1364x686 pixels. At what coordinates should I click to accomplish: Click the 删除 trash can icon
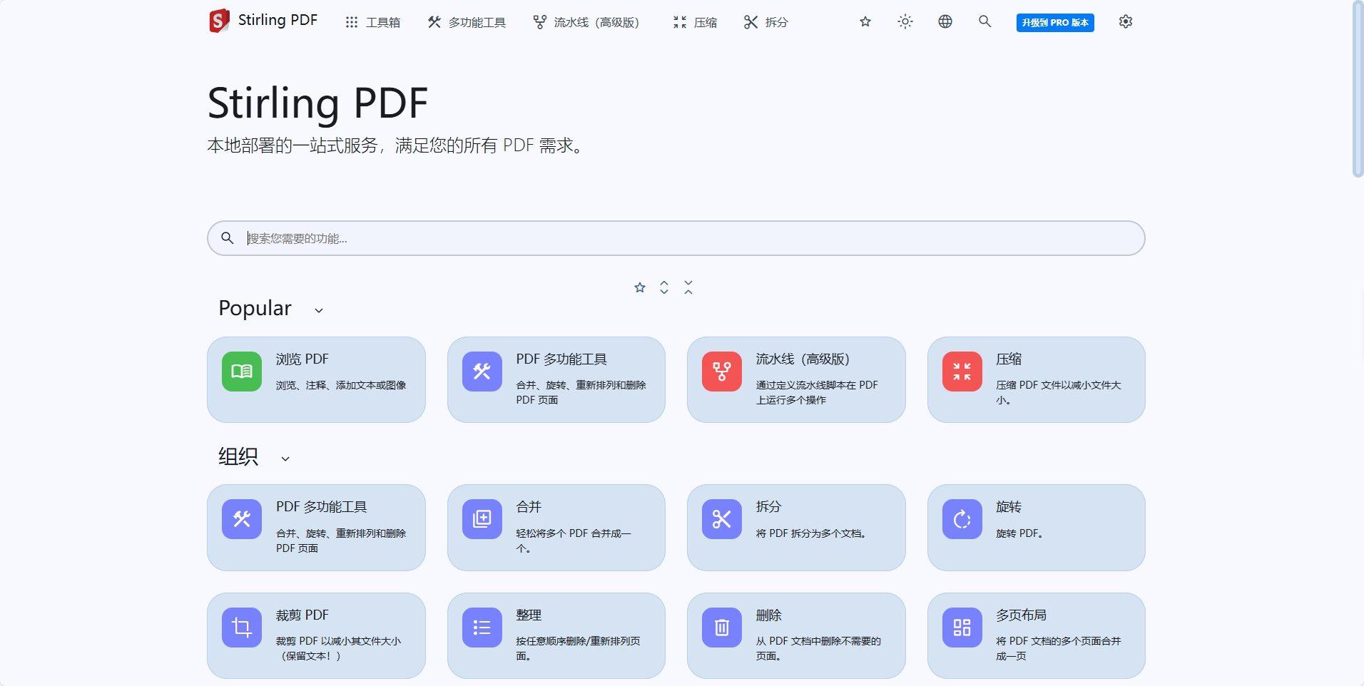pyautogui.click(x=721, y=628)
